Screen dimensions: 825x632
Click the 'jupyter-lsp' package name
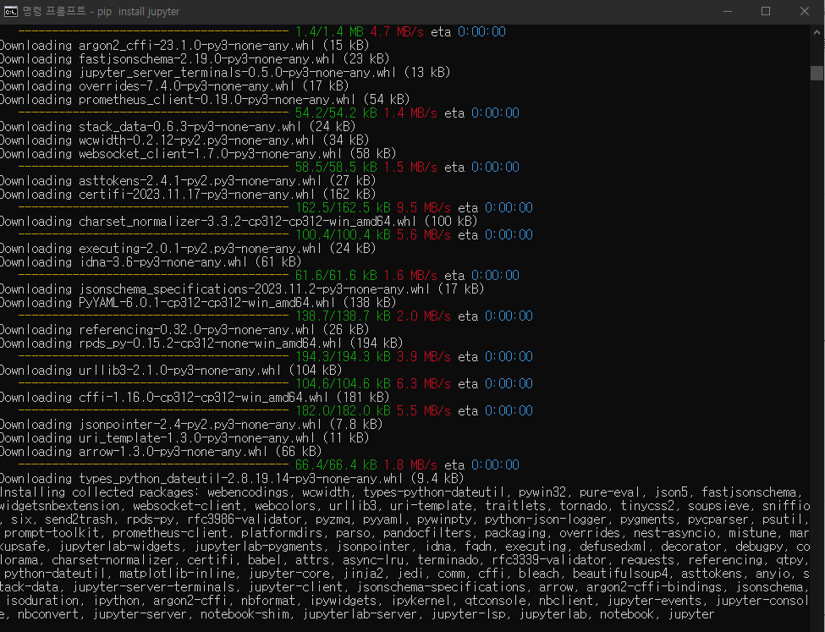[468, 614]
